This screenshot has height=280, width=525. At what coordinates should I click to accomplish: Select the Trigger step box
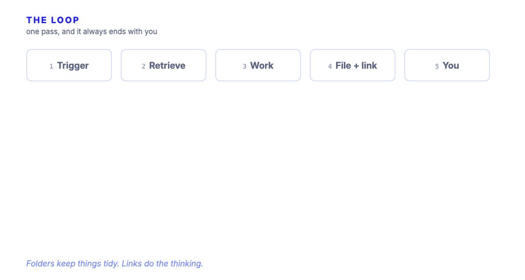coord(69,65)
